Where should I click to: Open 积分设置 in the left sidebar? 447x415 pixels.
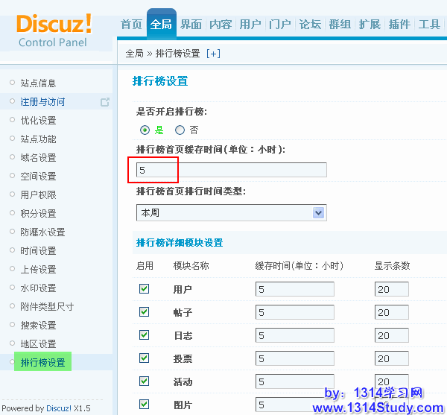pos(38,214)
